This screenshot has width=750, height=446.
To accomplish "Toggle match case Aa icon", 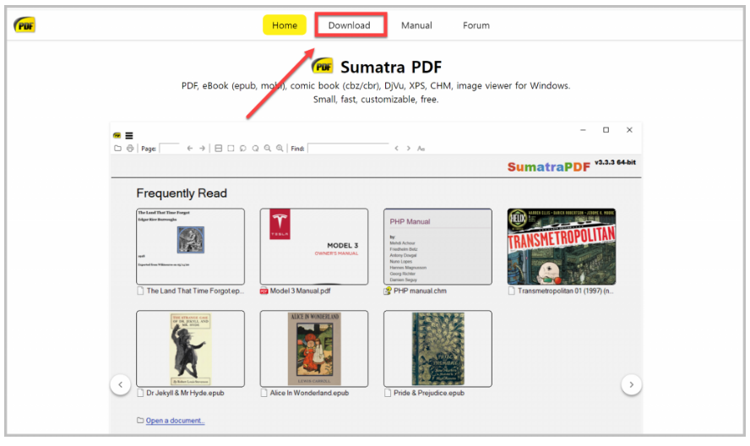I will pos(421,149).
